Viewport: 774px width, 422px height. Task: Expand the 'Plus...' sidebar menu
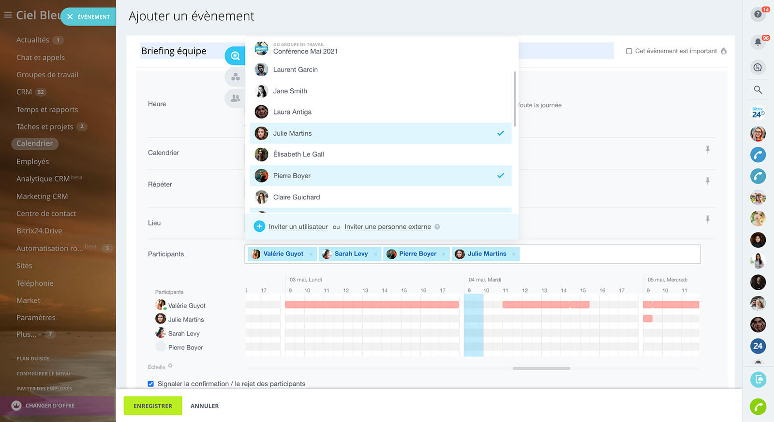pyautogui.click(x=26, y=334)
